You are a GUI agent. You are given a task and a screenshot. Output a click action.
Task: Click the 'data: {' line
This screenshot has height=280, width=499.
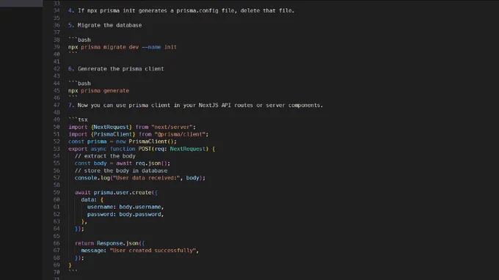[x=92, y=199]
